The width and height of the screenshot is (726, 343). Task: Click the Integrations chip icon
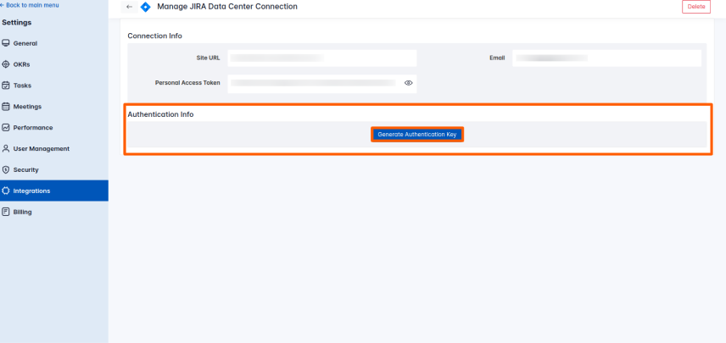click(x=6, y=191)
